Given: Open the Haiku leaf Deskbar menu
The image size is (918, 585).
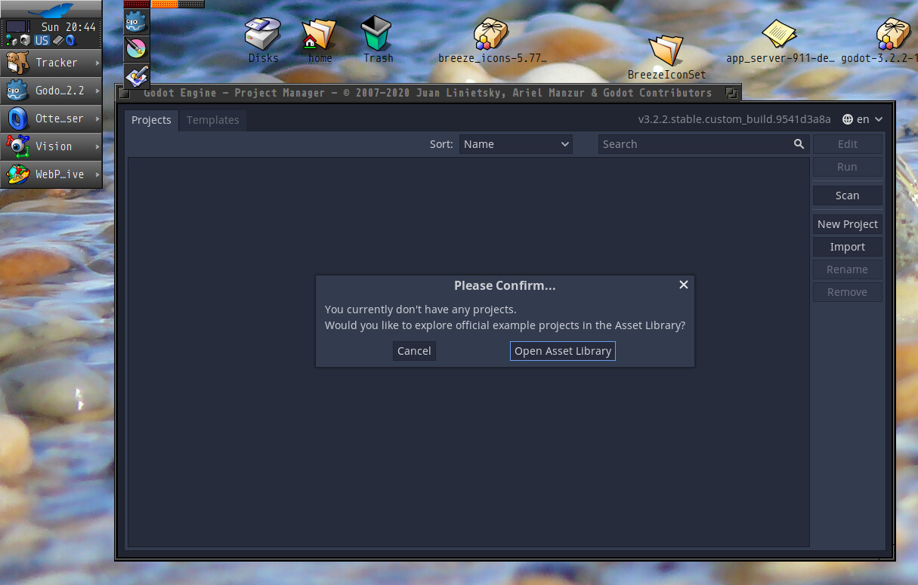Looking at the screenshot, I should point(51,10).
